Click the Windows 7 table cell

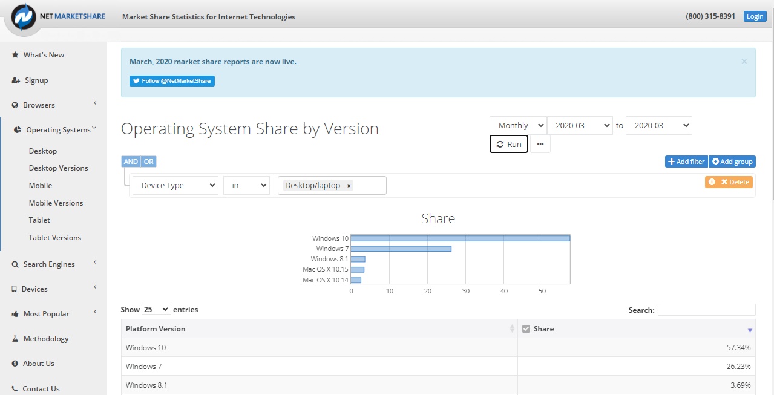point(320,367)
